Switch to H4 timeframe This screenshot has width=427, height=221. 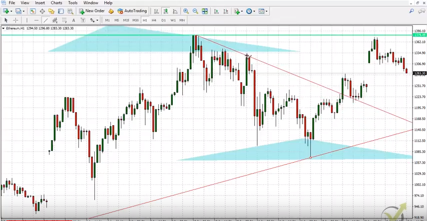pos(154,20)
